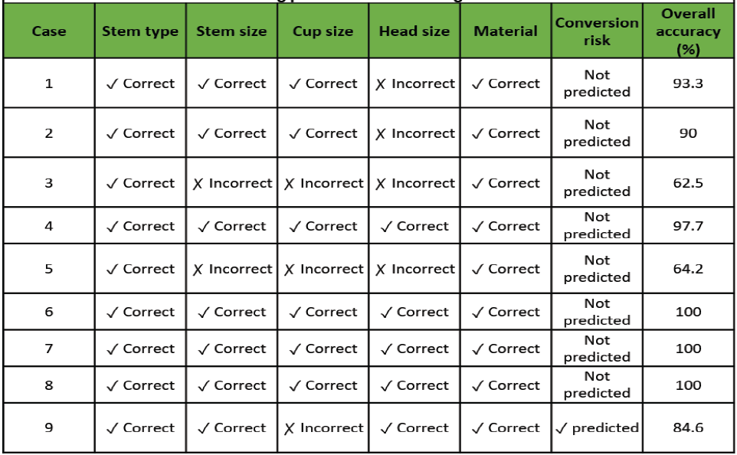Image resolution: width=737 pixels, height=455 pixels.
Task: Select the Case column header
Action: (x=49, y=31)
